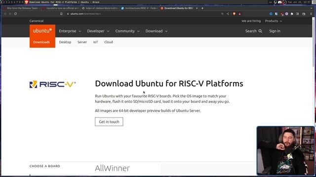316x177 pixels.
Task: Click the site lock icon in address bar
Action: (68, 14)
